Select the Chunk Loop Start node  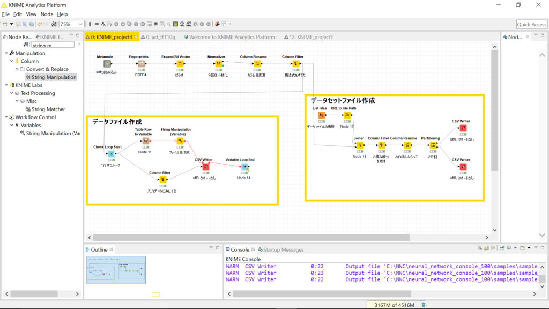coord(111,153)
